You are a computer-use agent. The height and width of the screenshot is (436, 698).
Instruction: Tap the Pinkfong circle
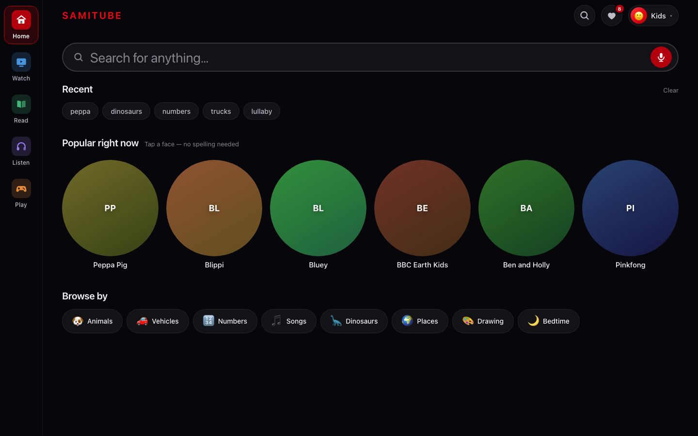click(630, 208)
